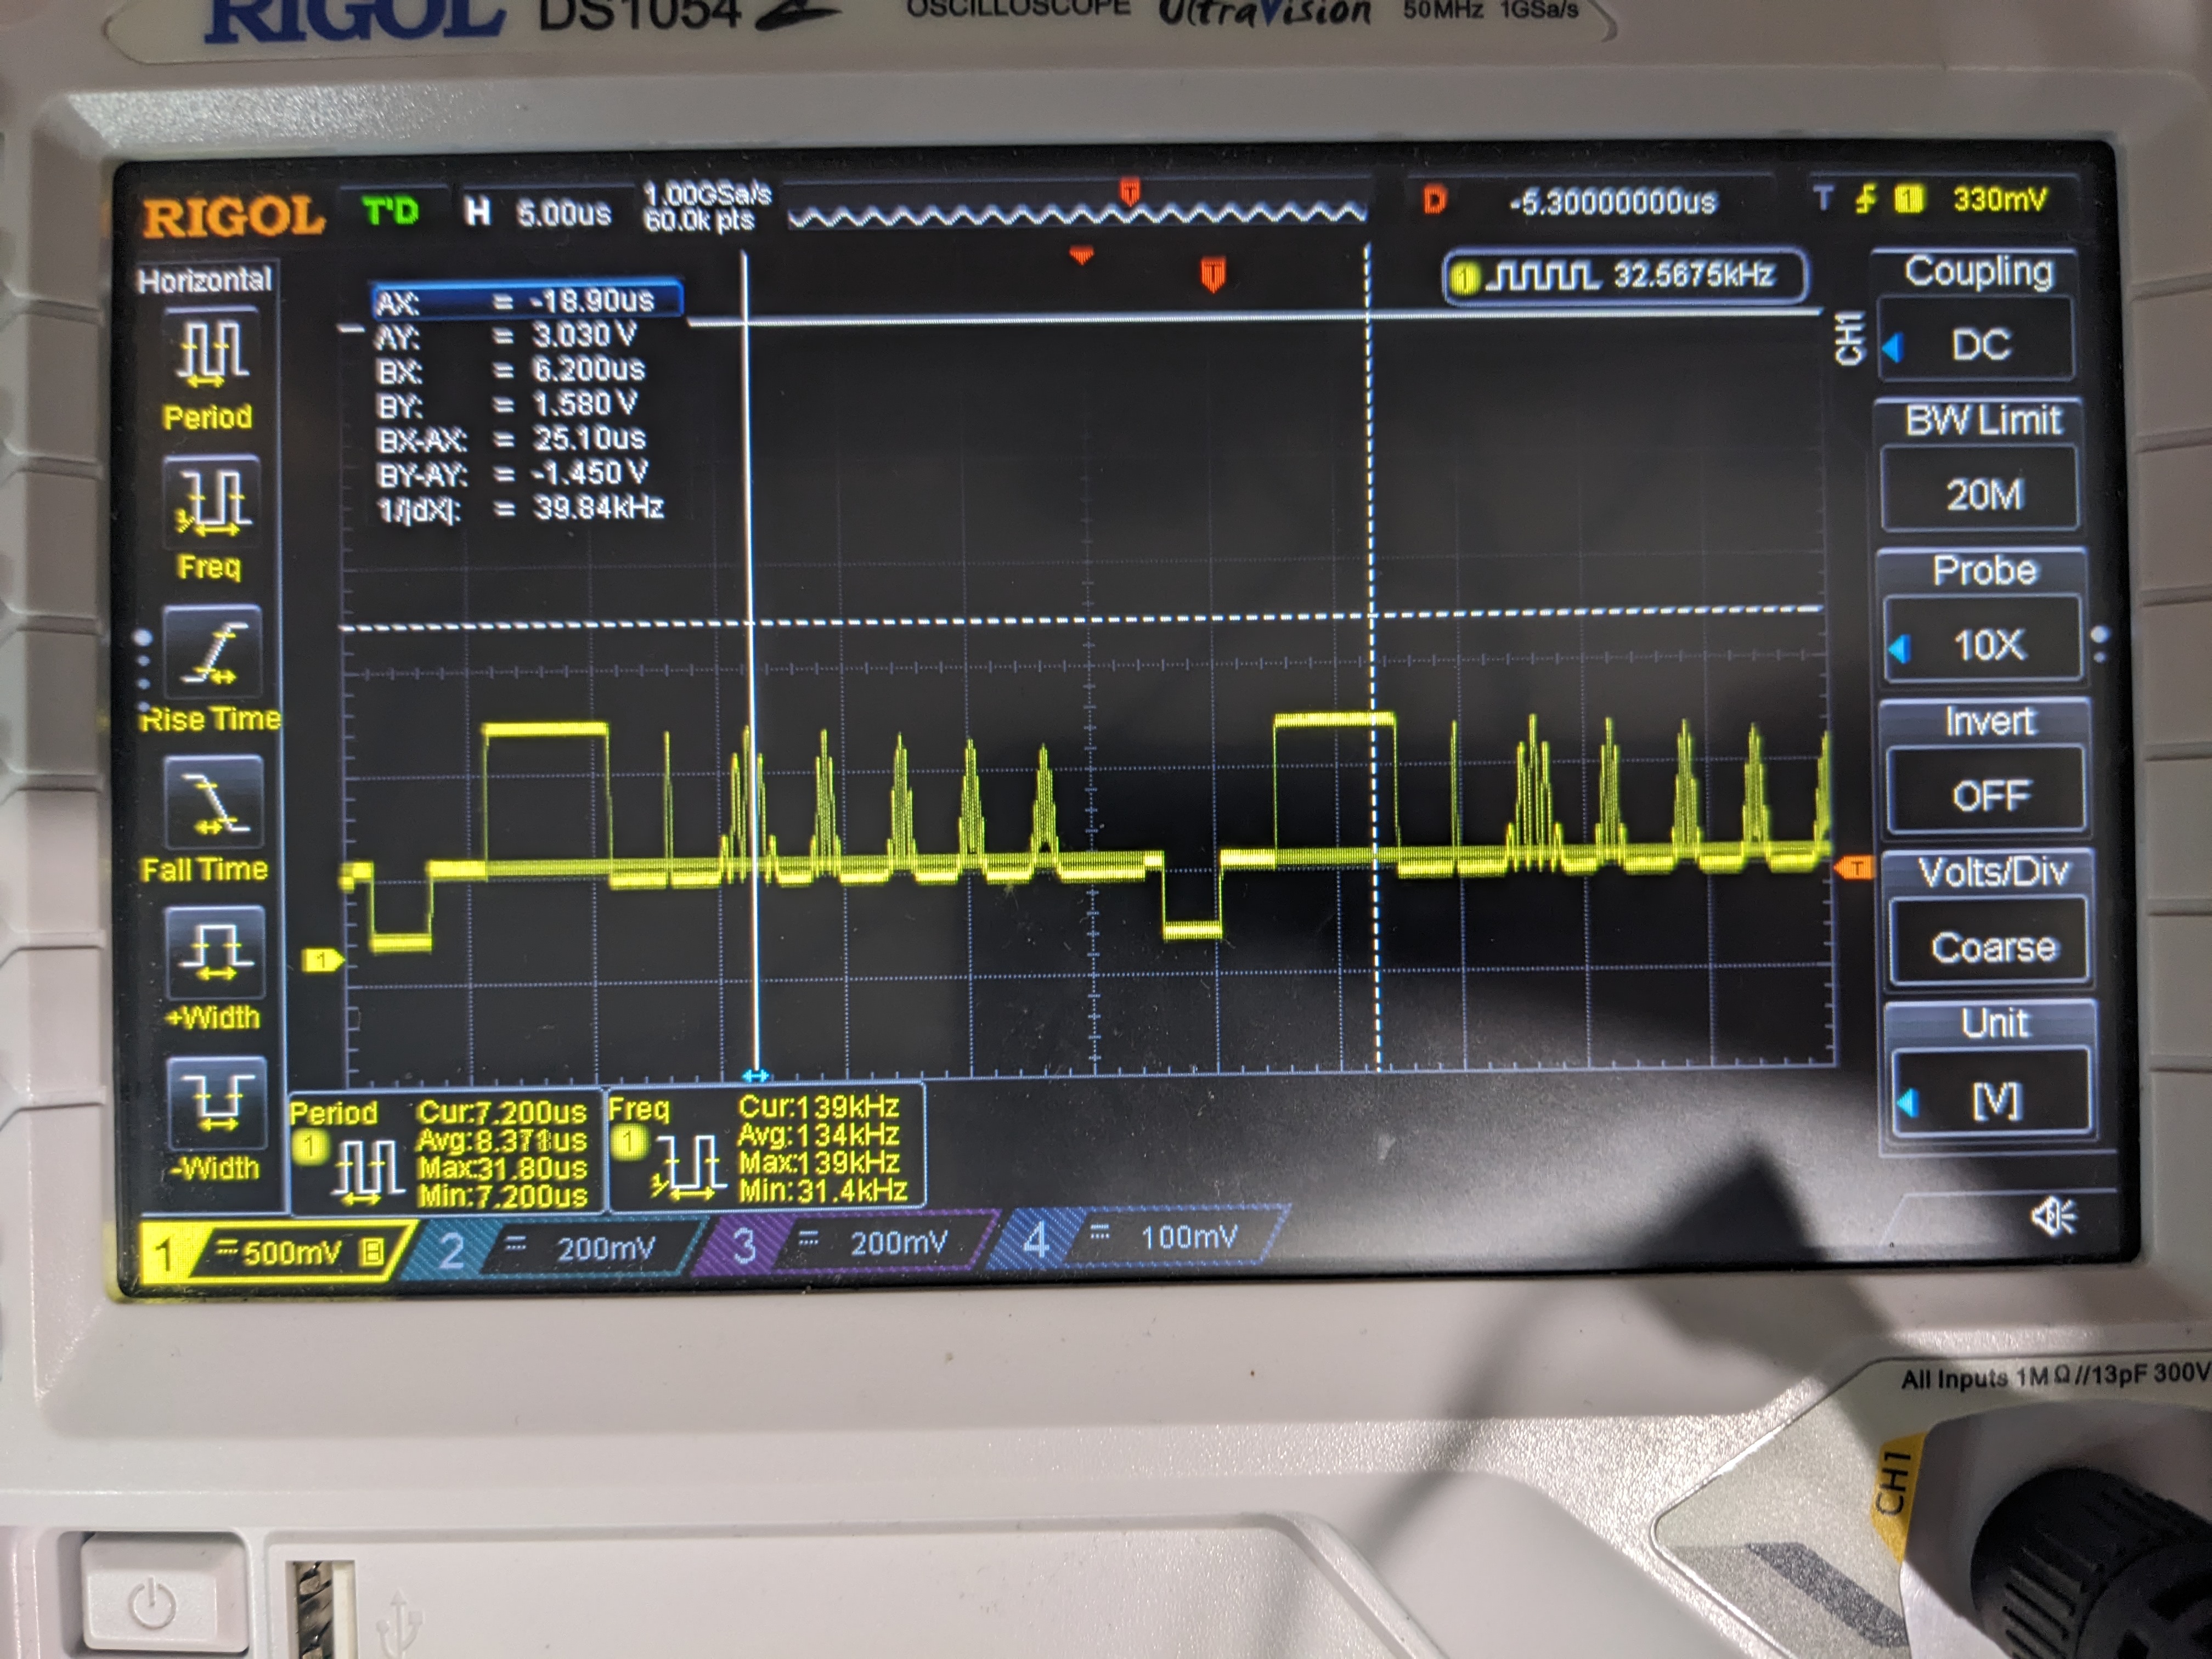Screen dimensions: 2212x1659
Task: Click the memory waveform overview bar
Action: coord(1076,213)
